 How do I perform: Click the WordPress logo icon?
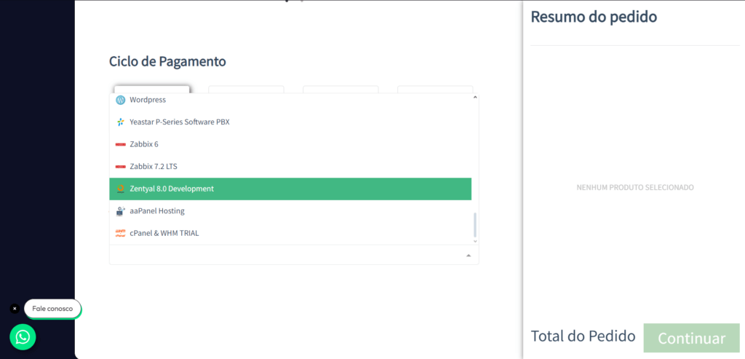tap(120, 100)
